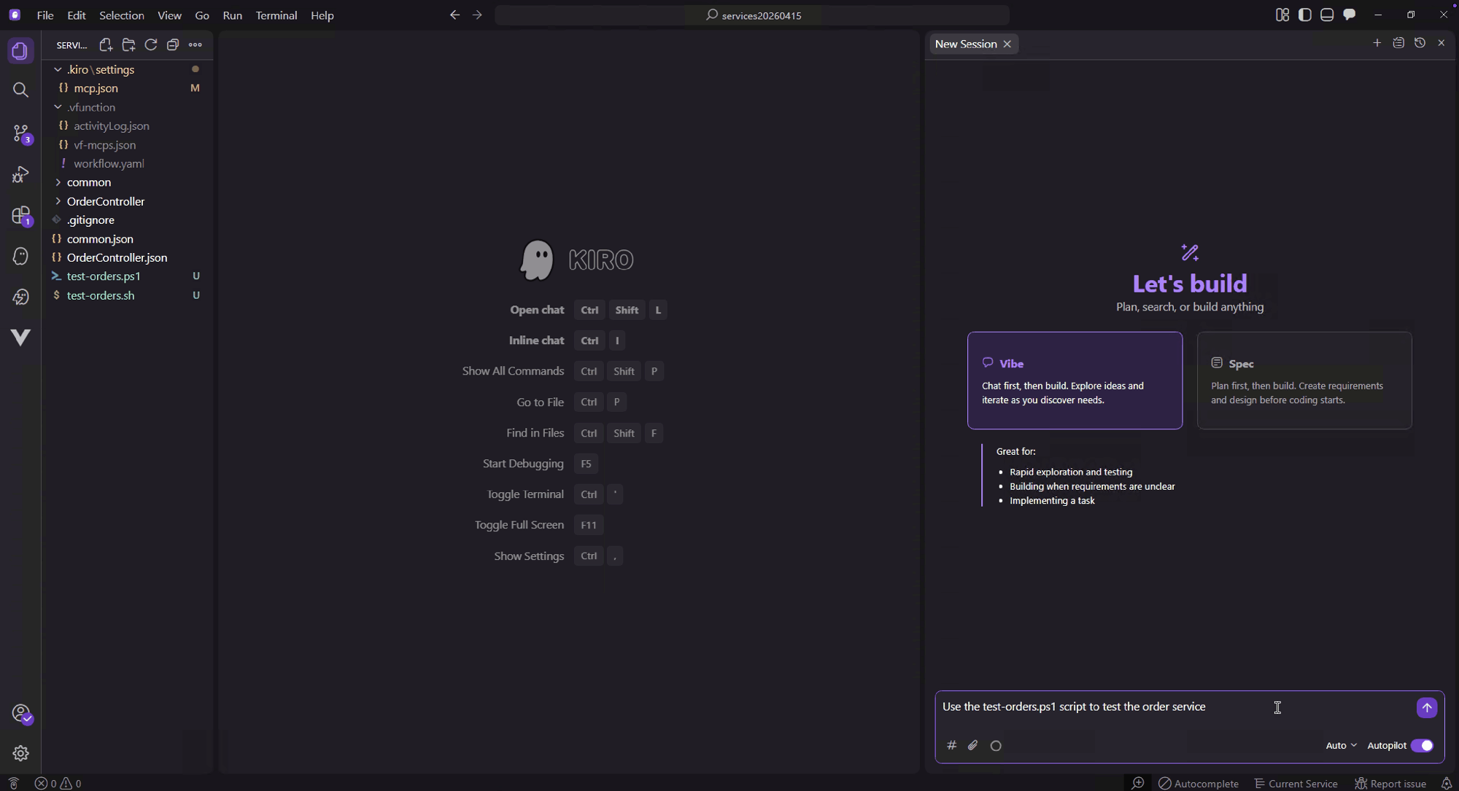Open the File menu

point(45,15)
